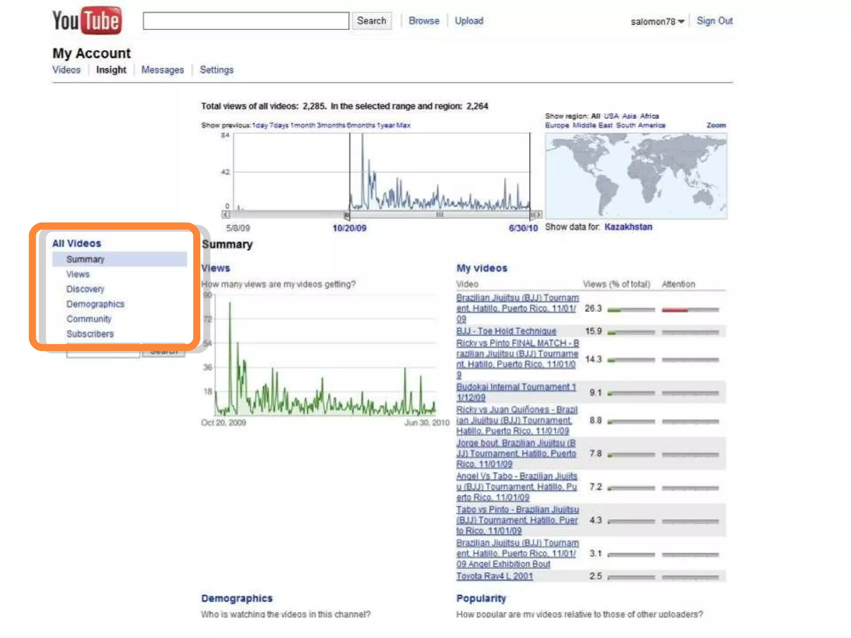Select Demographics in All Videos menu
The height and width of the screenshot is (638, 851).
(x=95, y=304)
